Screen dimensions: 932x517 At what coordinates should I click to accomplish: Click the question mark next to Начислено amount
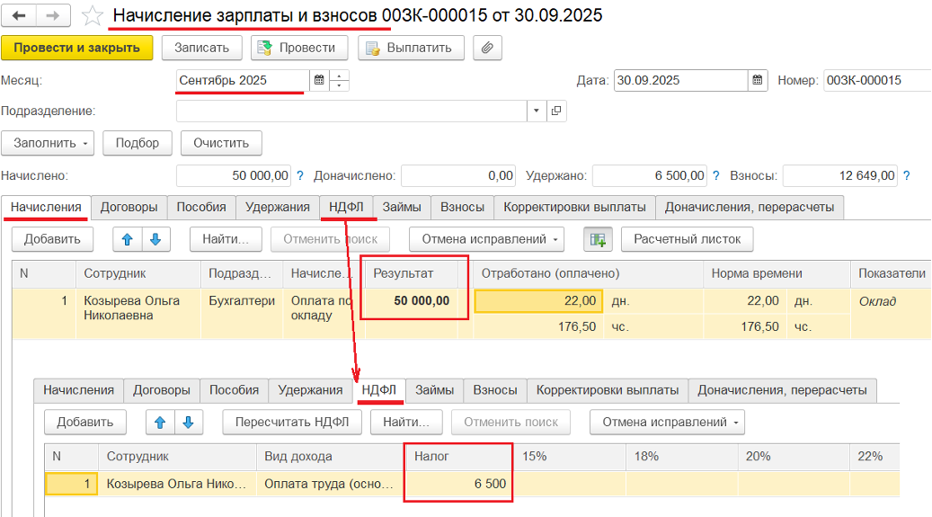tap(300, 175)
